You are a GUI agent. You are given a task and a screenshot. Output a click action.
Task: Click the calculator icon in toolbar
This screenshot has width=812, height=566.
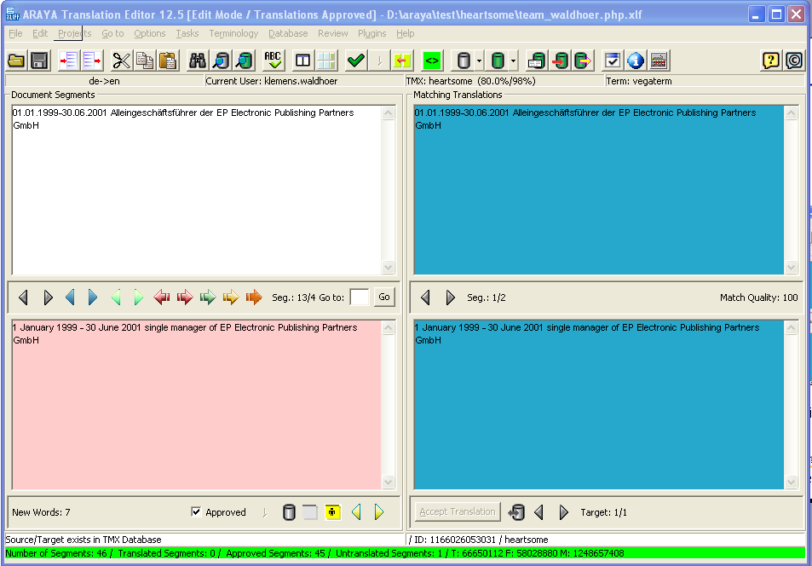(659, 61)
